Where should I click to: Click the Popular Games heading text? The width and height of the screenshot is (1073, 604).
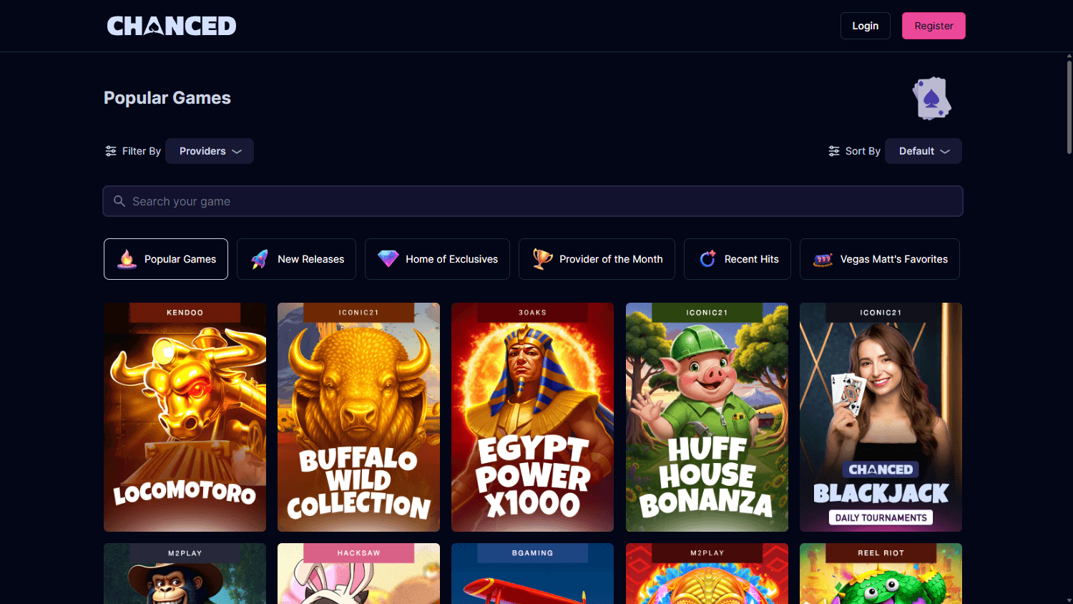[167, 98]
